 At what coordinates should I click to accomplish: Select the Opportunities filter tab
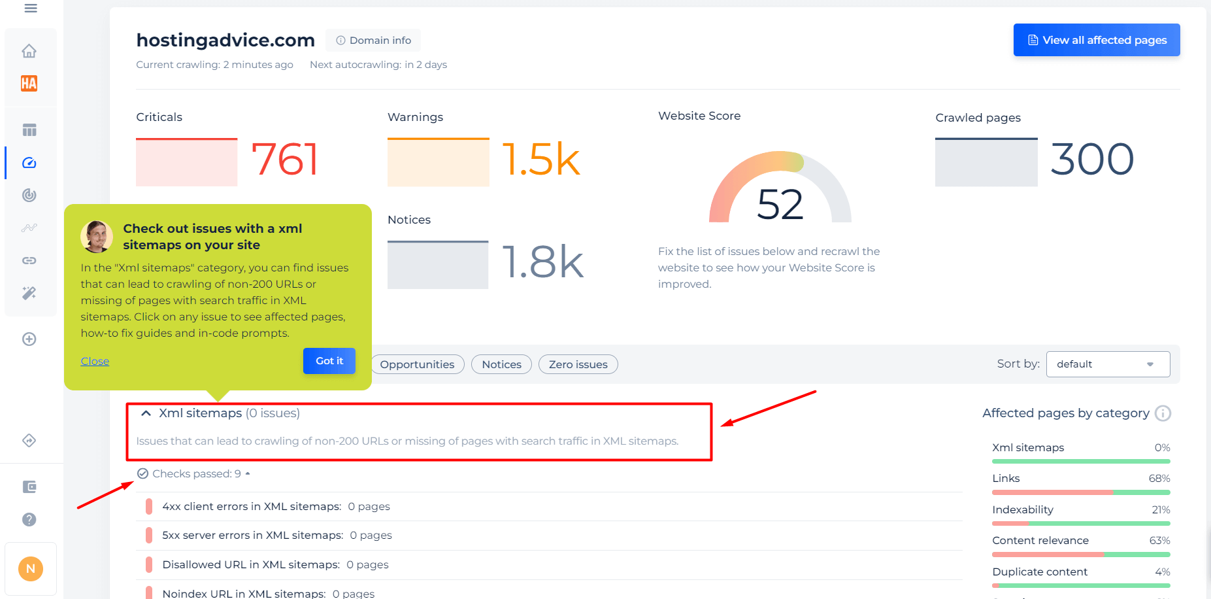pyautogui.click(x=417, y=364)
